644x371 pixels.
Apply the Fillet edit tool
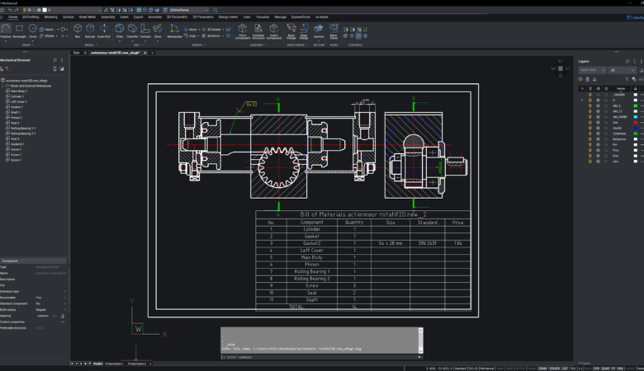120,31
